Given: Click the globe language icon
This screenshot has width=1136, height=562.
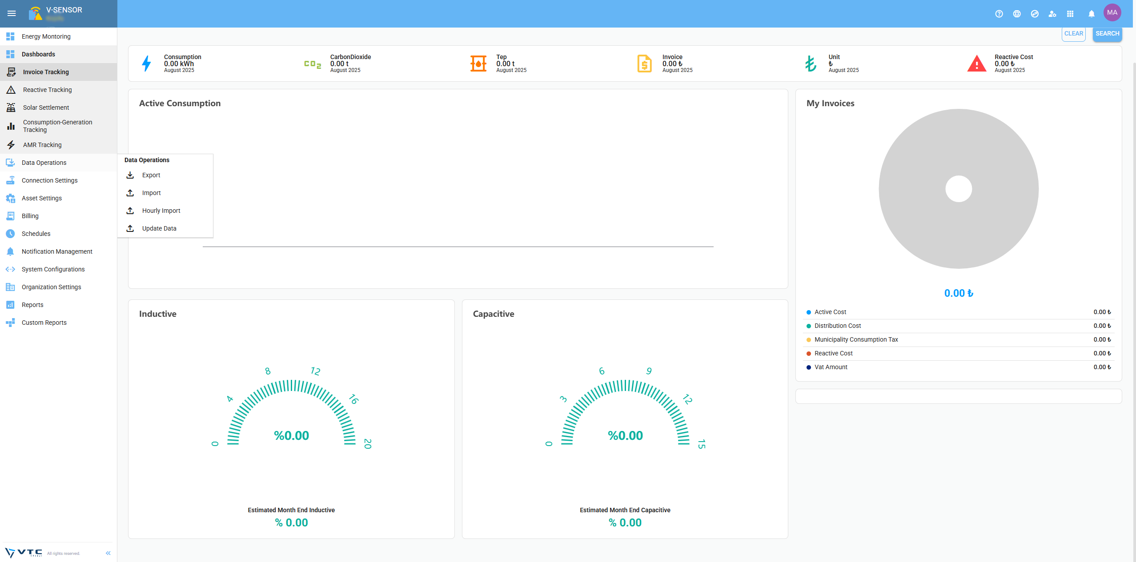Looking at the screenshot, I should pos(1017,14).
